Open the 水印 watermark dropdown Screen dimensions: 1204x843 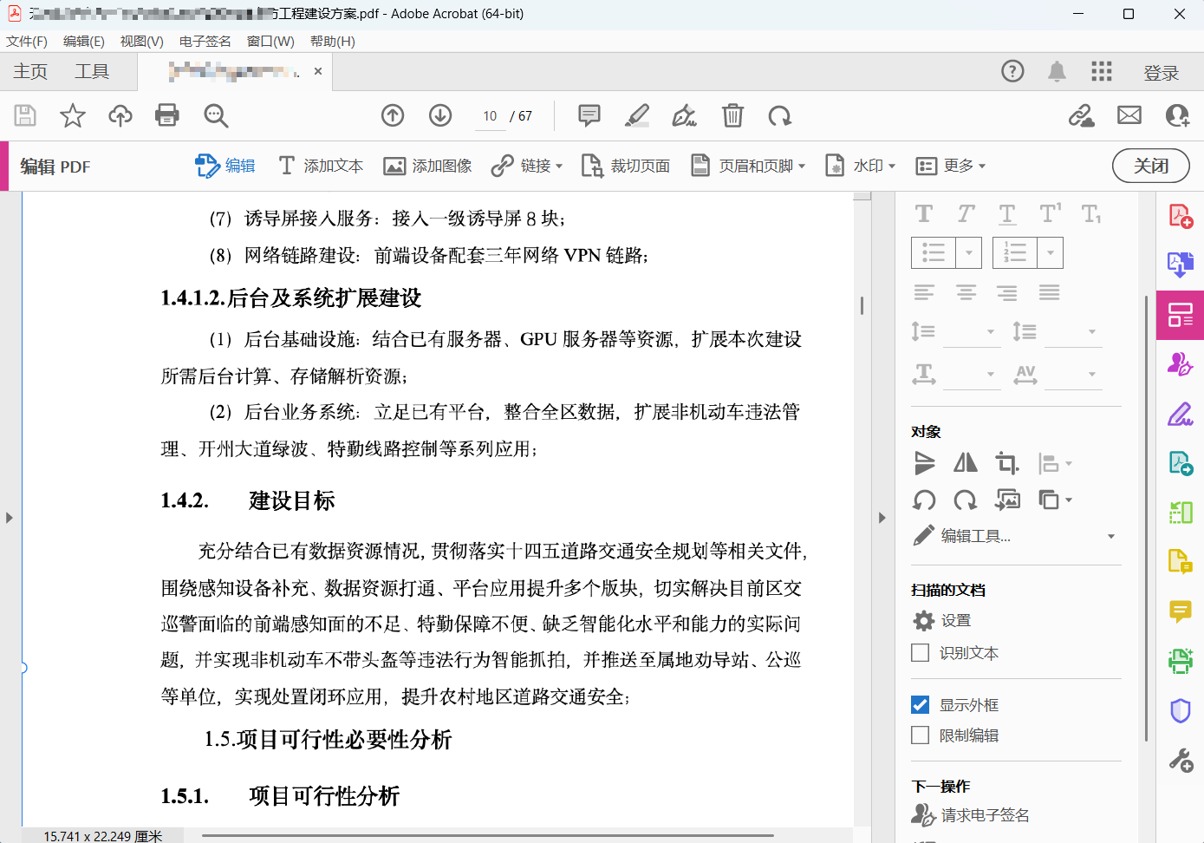[859, 165]
